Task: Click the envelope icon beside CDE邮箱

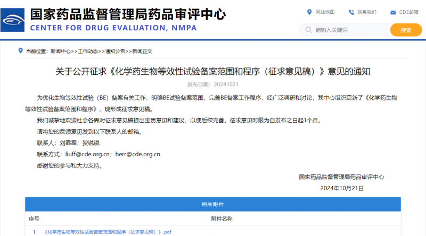Action: click(x=393, y=12)
